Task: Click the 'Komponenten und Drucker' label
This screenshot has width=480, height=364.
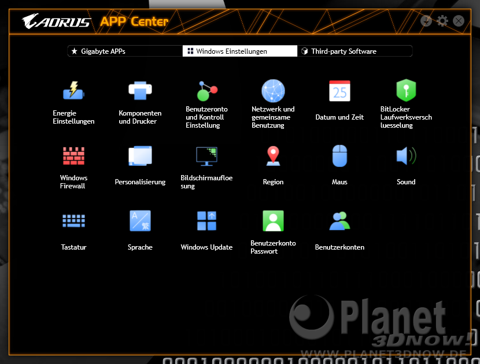Action: click(x=140, y=117)
